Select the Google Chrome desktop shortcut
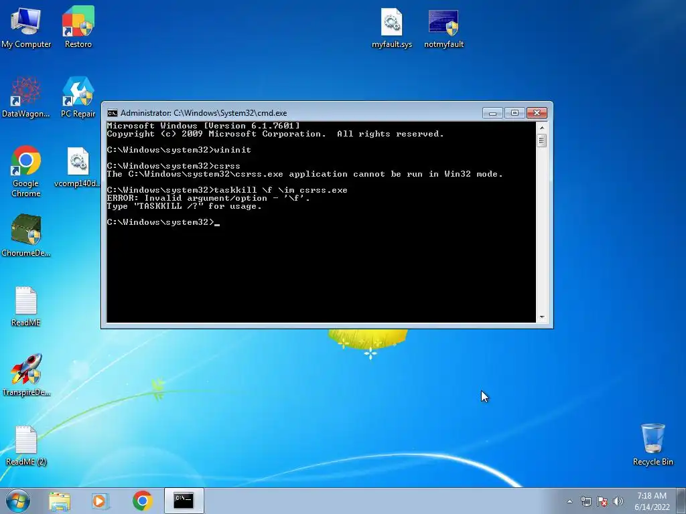686x514 pixels. point(26,171)
